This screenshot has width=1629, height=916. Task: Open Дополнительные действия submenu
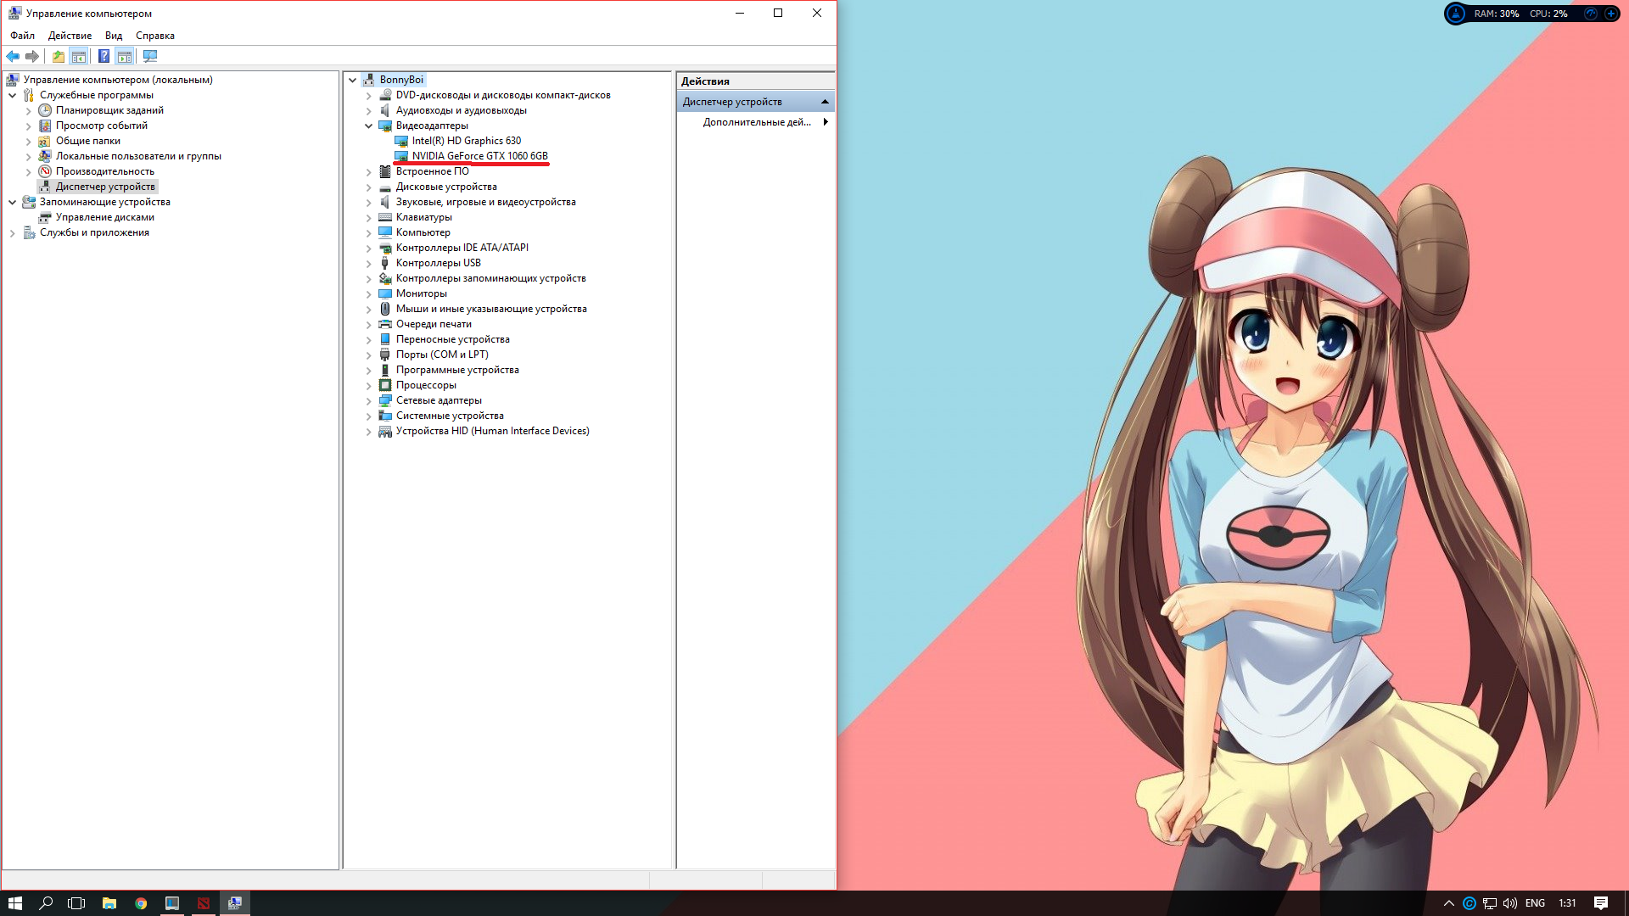click(756, 122)
